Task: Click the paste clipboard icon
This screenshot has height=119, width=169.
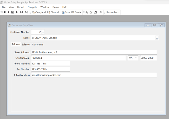Action: tap(95, 12)
